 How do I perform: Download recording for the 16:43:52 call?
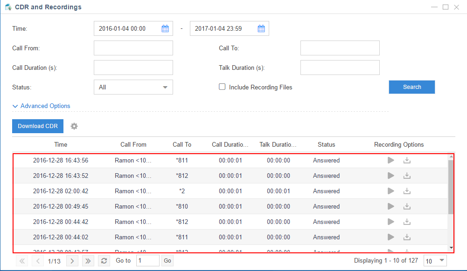(407, 176)
